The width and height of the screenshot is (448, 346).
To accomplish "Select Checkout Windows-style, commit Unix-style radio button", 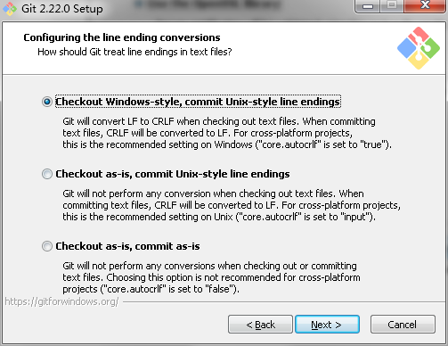I will [47, 102].
